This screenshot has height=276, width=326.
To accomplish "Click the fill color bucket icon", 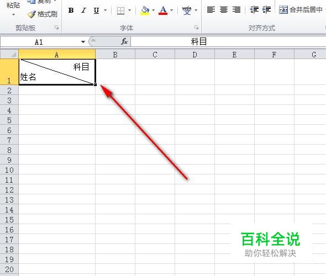I will point(145,10).
